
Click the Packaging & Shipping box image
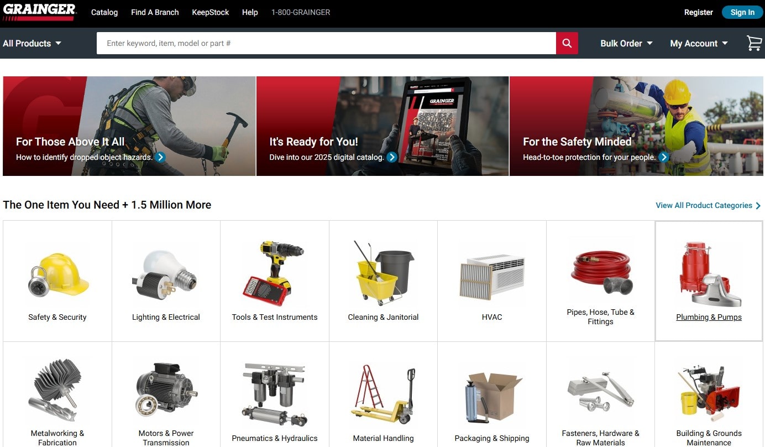[492, 397]
